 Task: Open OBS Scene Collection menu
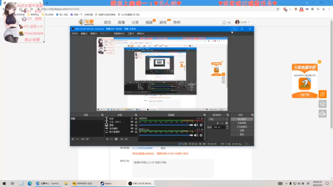pos(119,34)
